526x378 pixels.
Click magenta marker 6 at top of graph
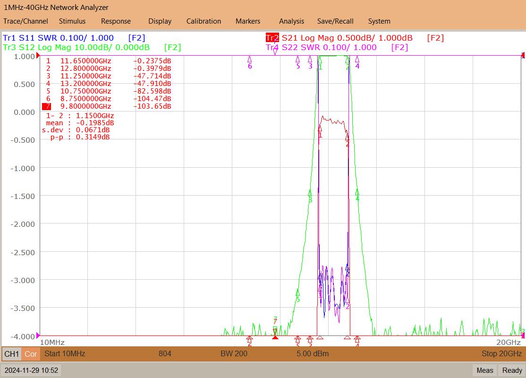pos(250,62)
